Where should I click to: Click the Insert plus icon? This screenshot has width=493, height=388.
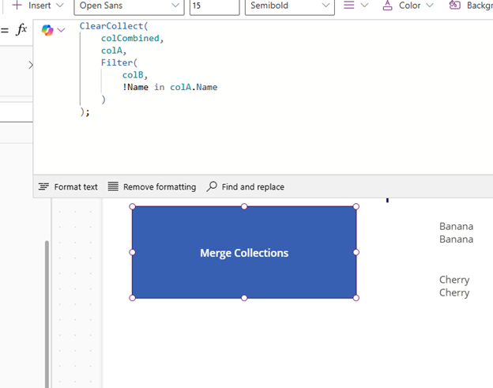(17, 5)
